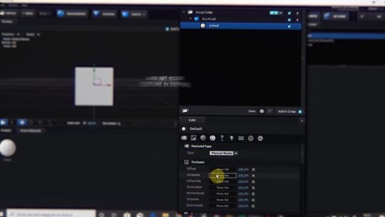Select the light bulb icon in material editor
This screenshot has width=385, height=217.
[231, 138]
